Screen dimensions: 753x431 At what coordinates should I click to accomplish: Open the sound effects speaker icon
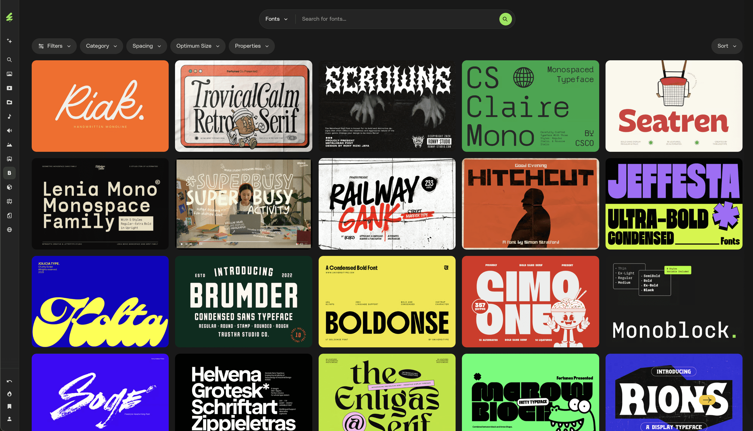coord(9,131)
